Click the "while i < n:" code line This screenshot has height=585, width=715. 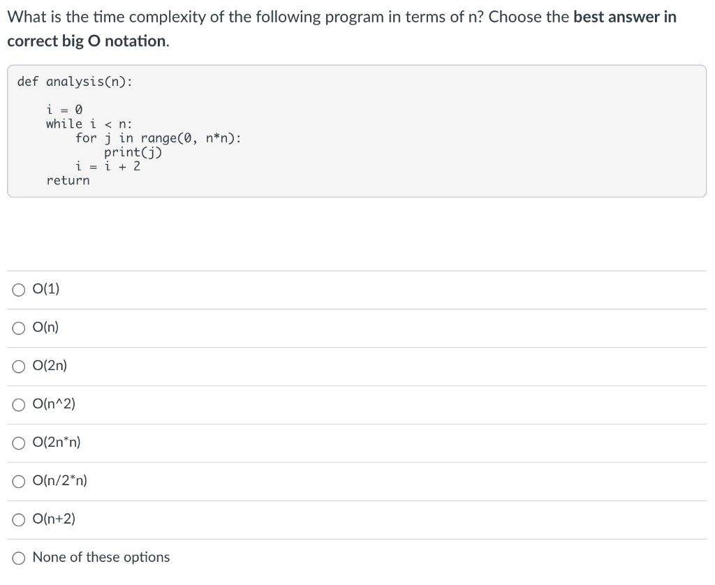click(89, 124)
